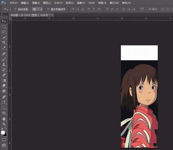This screenshot has height=150, width=173.
Task: Switch to the 未标题-1 document tab
Action: 29,15
